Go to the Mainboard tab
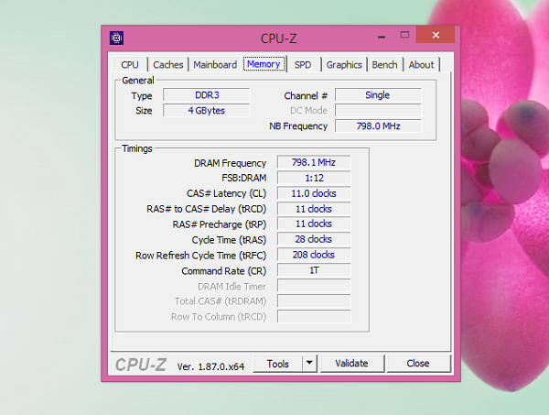 215,65
